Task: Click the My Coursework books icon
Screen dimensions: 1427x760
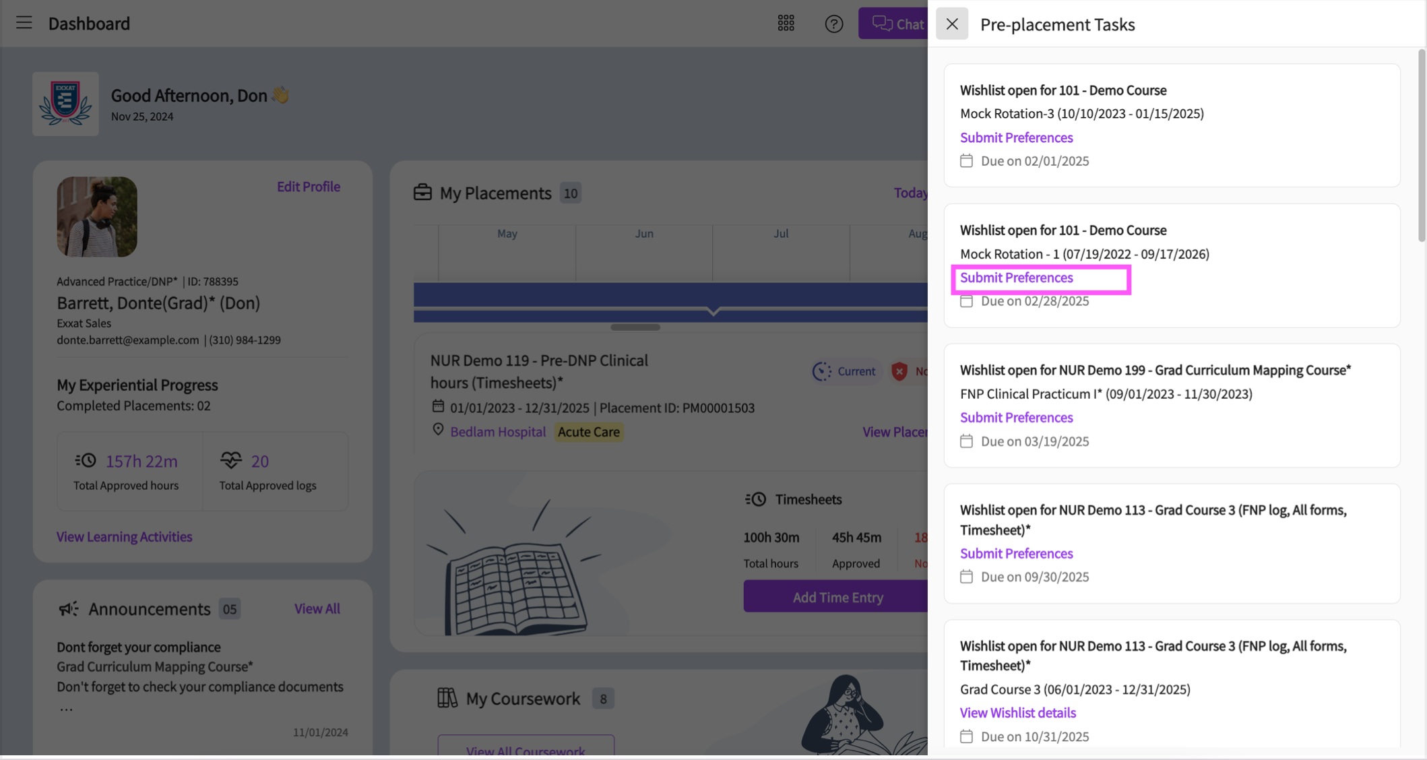Action: tap(447, 698)
